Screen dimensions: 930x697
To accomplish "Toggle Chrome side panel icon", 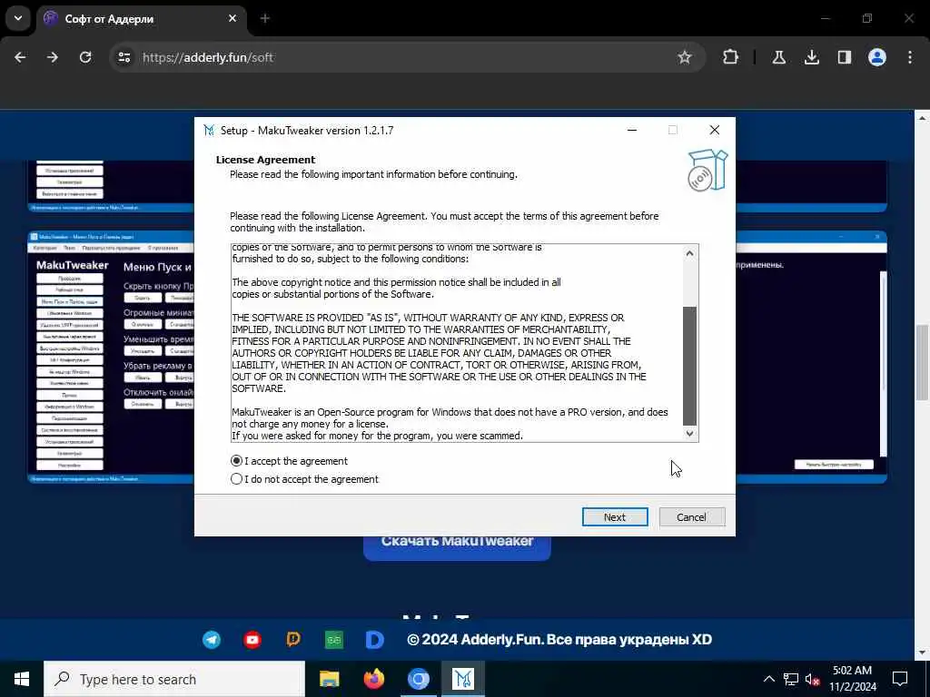I will 844,57.
